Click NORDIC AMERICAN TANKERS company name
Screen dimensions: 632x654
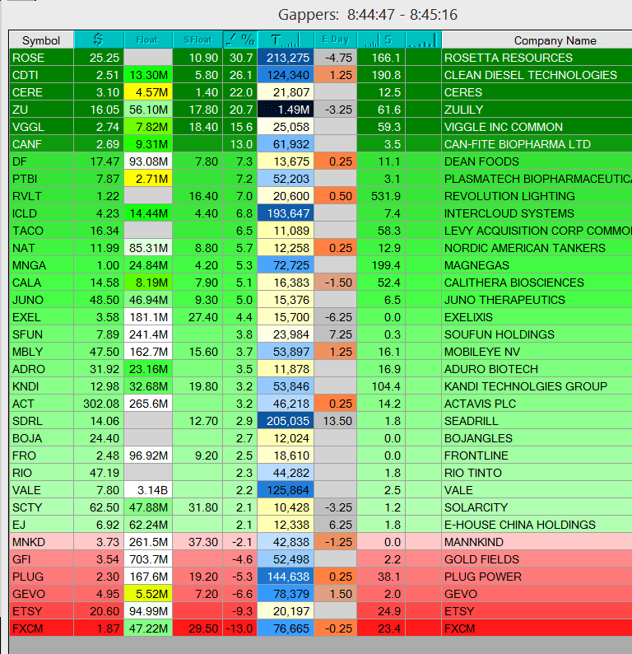(524, 248)
